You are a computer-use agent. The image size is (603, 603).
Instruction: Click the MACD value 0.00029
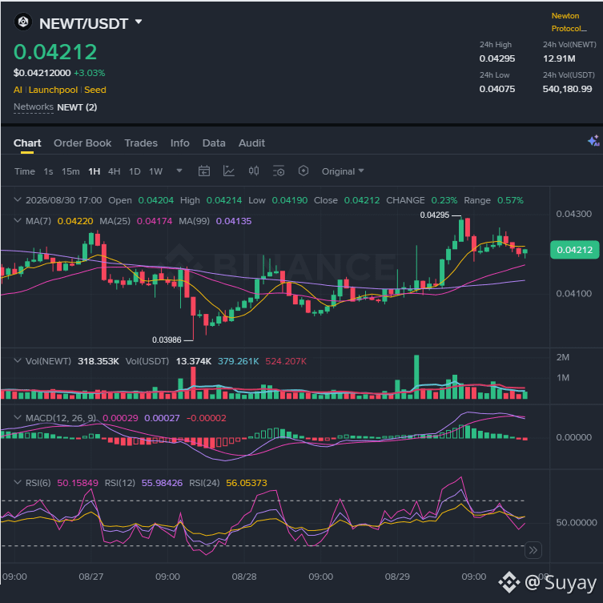pos(120,418)
